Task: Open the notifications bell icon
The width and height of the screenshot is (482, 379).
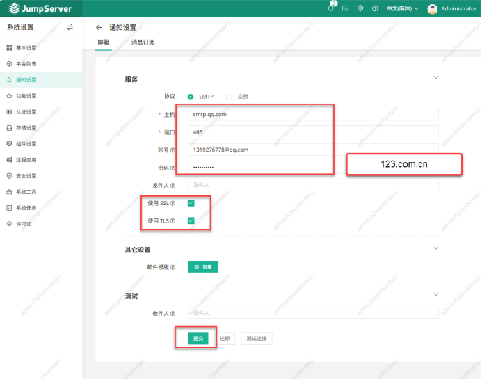Action: [x=331, y=8]
